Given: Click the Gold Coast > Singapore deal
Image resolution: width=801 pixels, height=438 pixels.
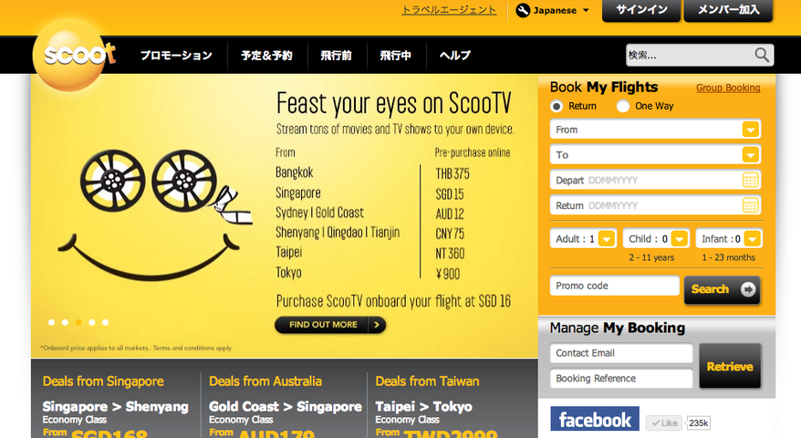Looking at the screenshot, I should 285,407.
